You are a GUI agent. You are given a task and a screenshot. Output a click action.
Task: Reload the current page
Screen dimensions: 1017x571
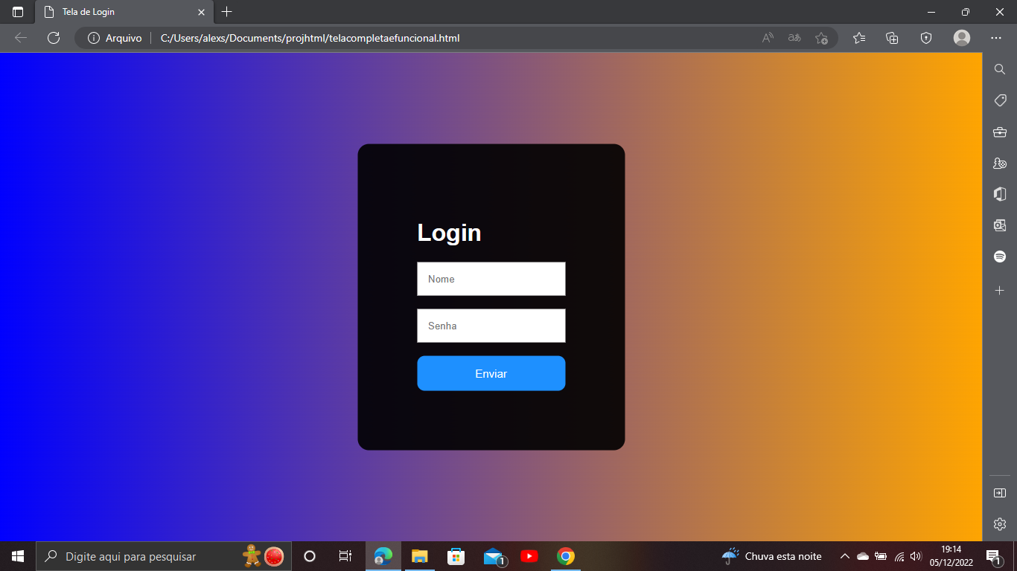coord(53,38)
